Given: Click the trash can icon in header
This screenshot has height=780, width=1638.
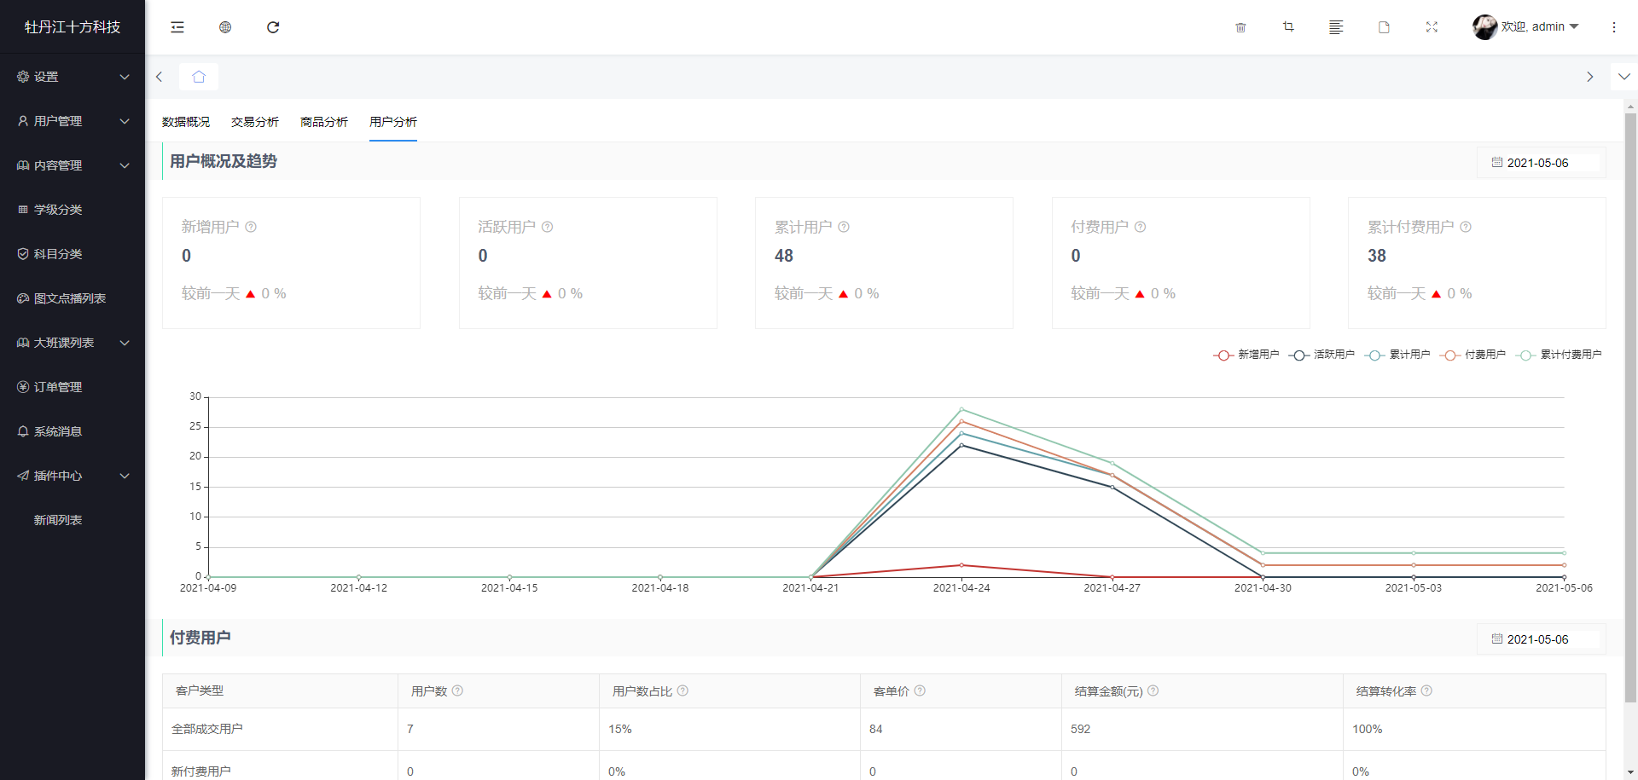Looking at the screenshot, I should pos(1240,27).
